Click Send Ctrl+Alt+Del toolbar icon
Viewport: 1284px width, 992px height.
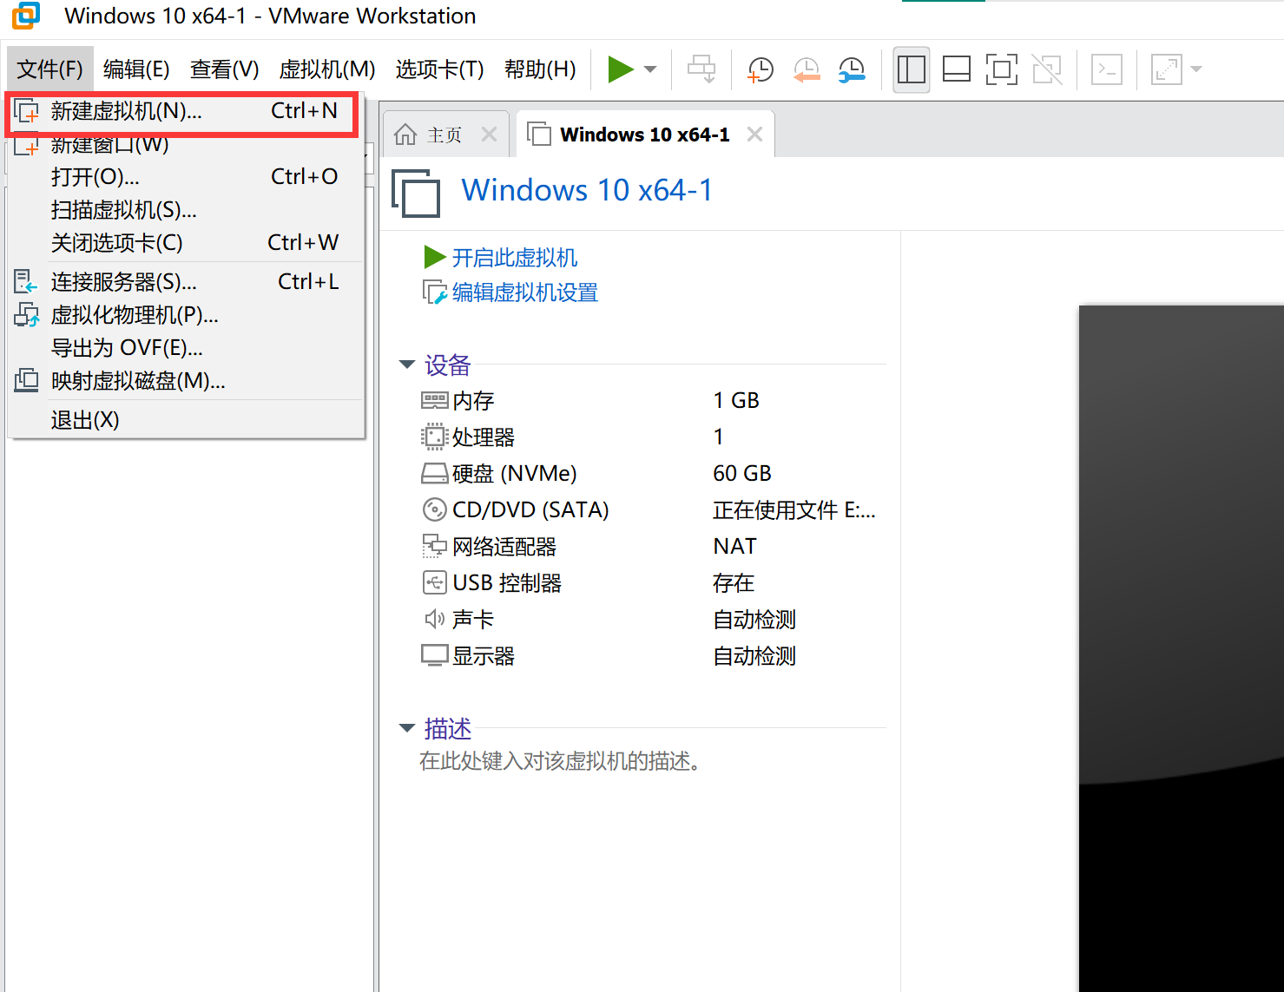point(701,69)
